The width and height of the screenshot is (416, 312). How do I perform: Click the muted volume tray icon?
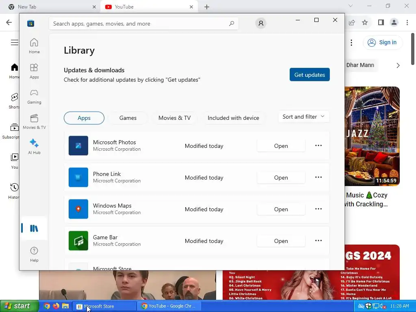coord(383,306)
